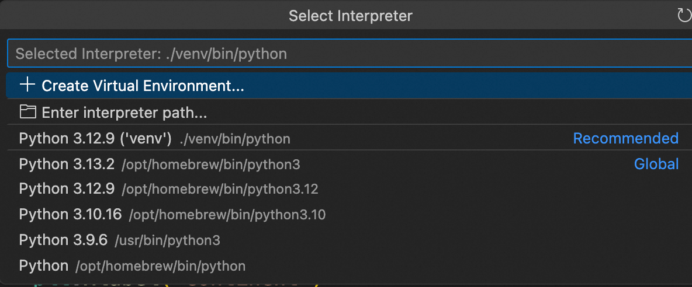Select Python 3.13.2 interpreter

pyautogui.click(x=350, y=164)
